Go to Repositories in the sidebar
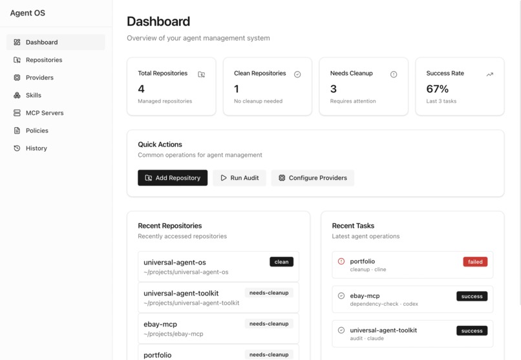Viewport: 521px width, 360px height. click(x=56, y=59)
